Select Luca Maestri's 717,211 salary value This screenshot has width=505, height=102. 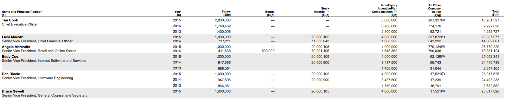(224, 41)
